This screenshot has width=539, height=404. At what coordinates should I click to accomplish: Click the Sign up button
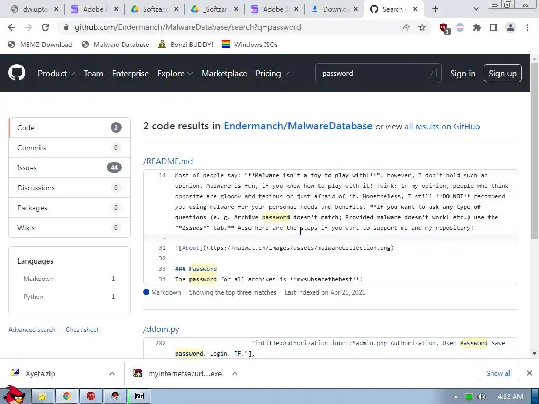[x=503, y=73]
